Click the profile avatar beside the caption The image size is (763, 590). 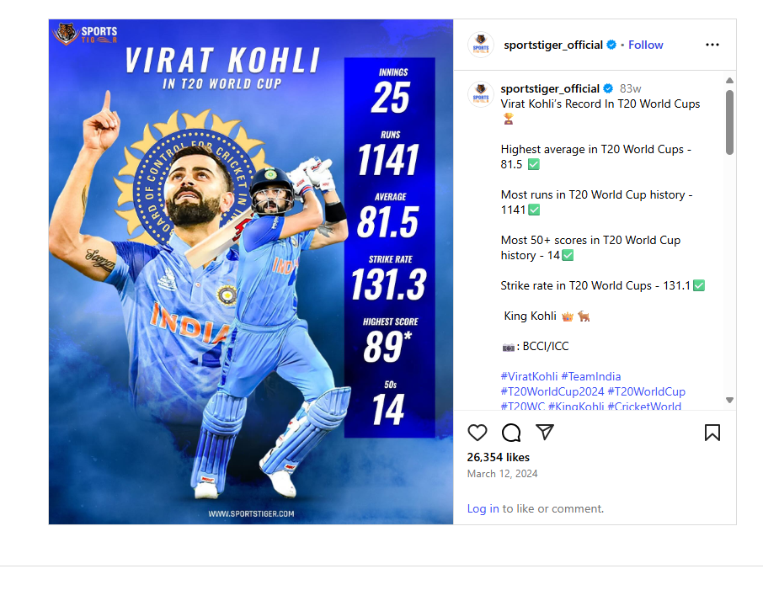coord(481,94)
